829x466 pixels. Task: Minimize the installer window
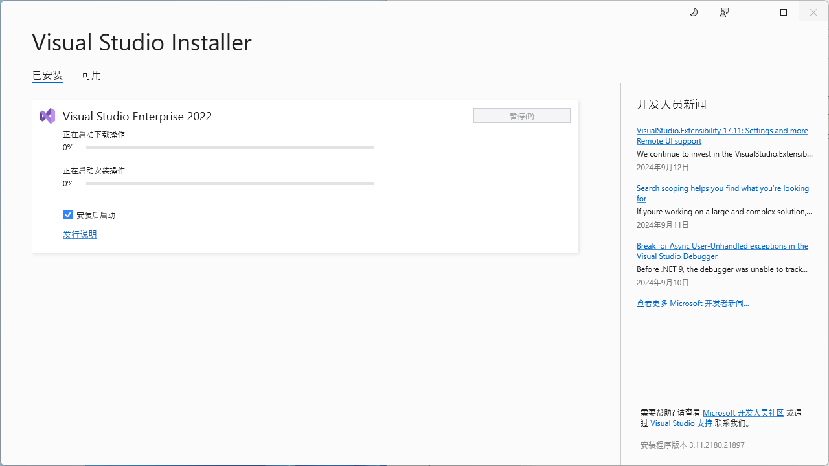pos(754,12)
